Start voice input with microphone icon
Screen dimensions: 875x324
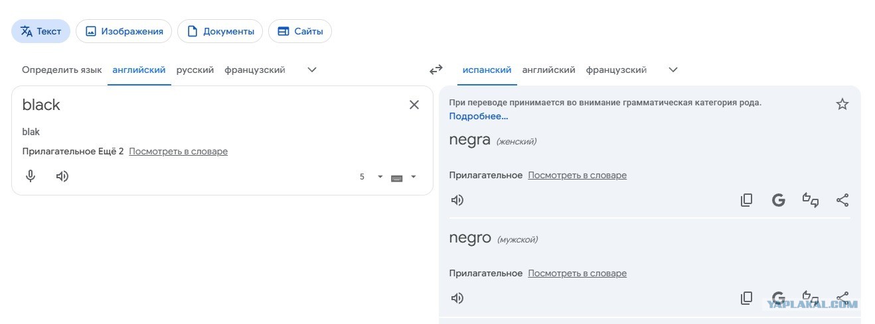point(31,176)
